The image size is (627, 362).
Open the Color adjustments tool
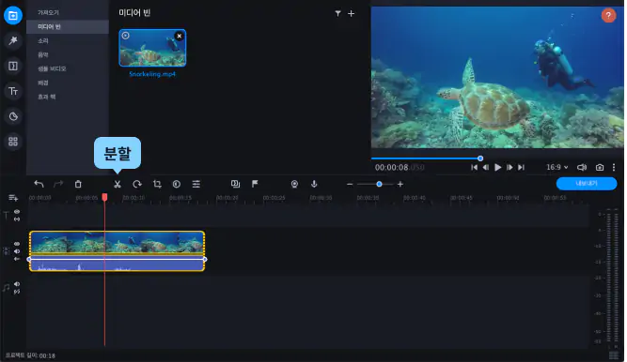177,184
